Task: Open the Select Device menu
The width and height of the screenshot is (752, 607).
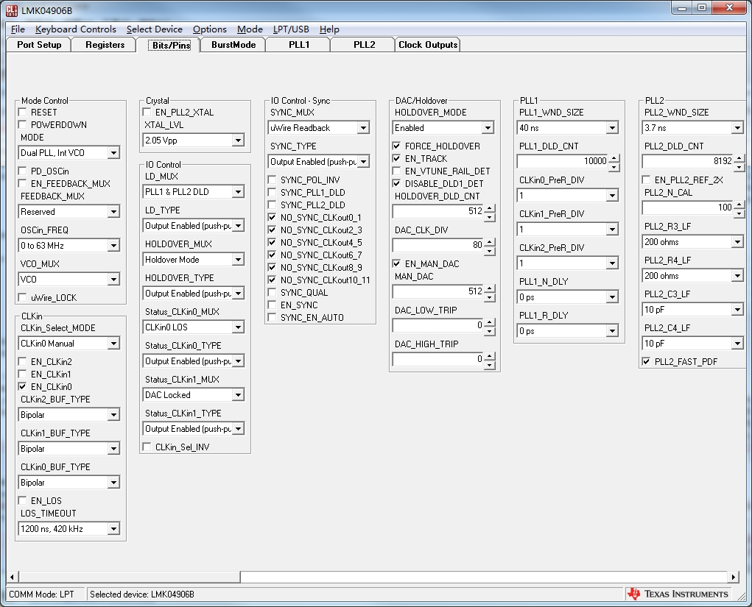Action: click(x=155, y=29)
